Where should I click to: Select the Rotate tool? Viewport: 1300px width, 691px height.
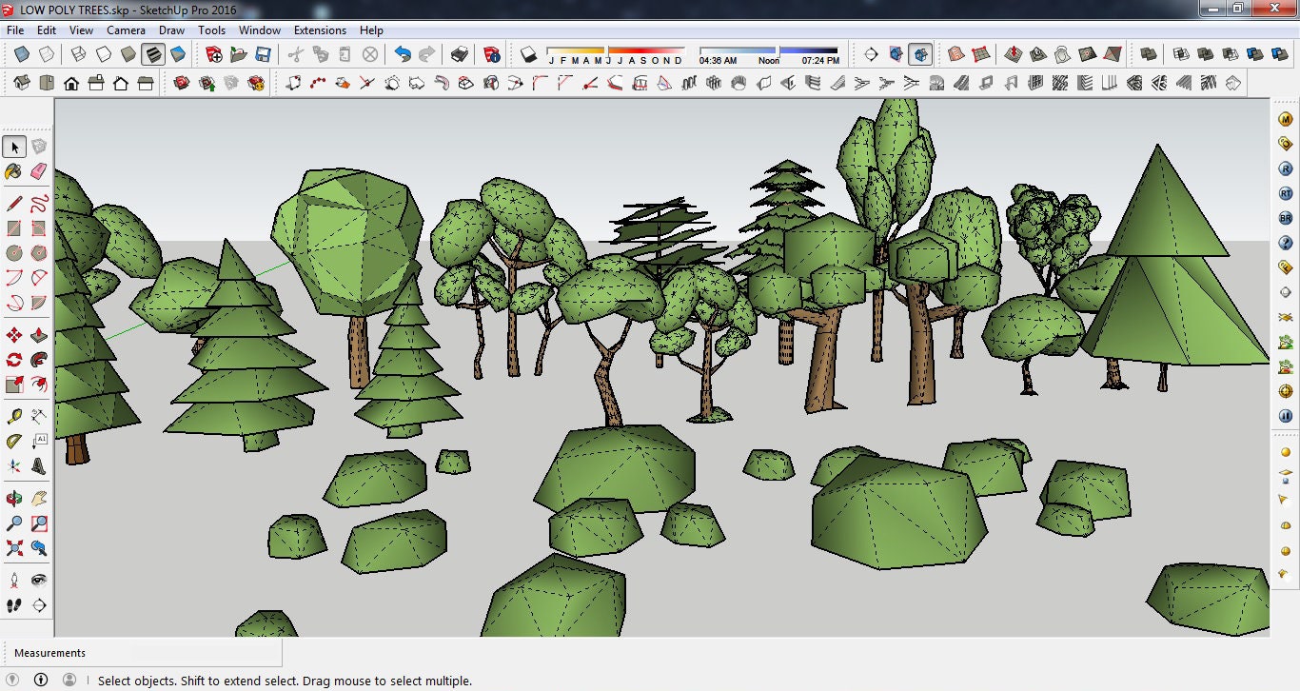click(13, 359)
